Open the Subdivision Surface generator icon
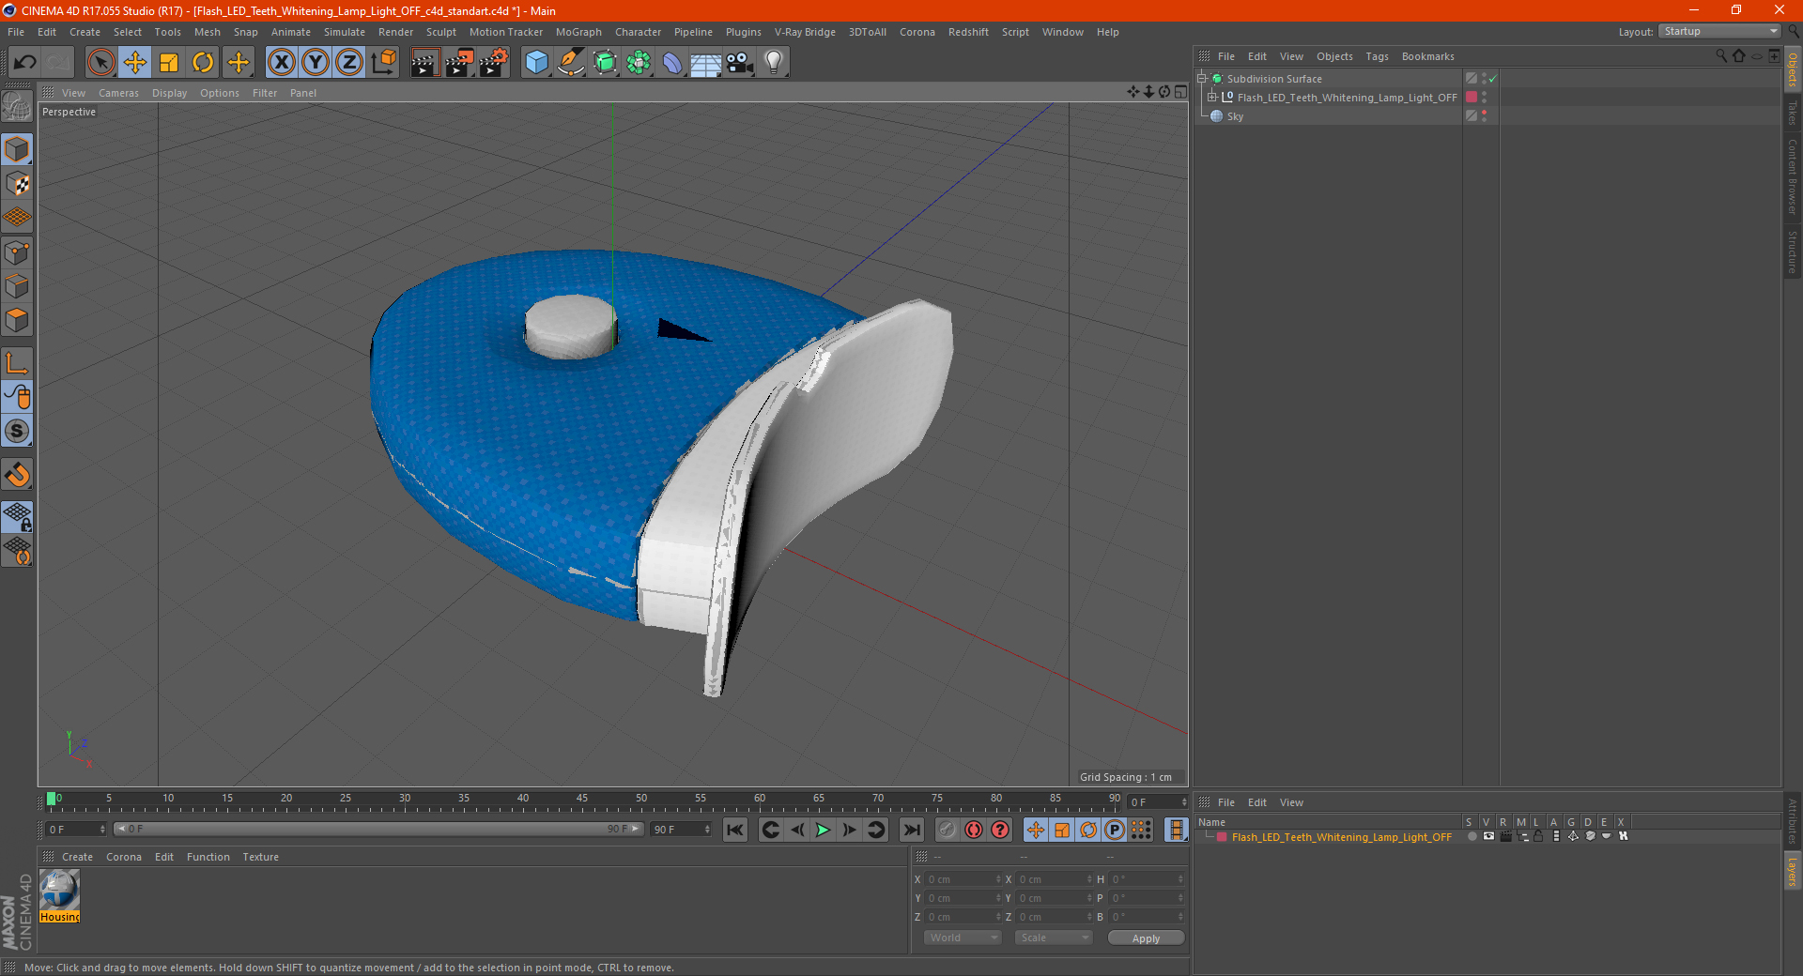The height and width of the screenshot is (976, 1803). (x=605, y=63)
